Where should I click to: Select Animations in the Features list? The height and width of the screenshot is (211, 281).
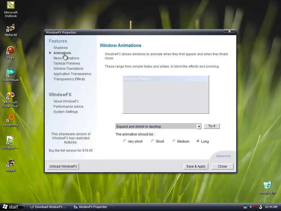62,53
